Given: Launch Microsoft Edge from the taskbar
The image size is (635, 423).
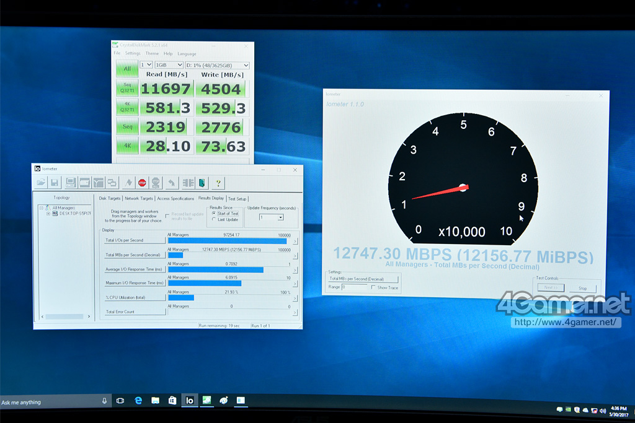Looking at the screenshot, I should [x=138, y=400].
